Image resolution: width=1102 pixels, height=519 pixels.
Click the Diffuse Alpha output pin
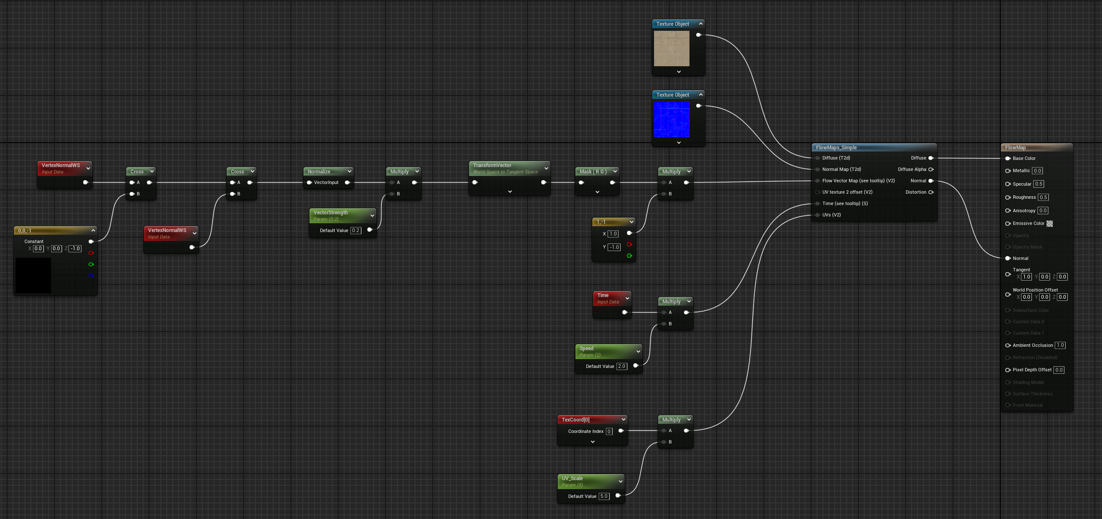[x=931, y=170]
